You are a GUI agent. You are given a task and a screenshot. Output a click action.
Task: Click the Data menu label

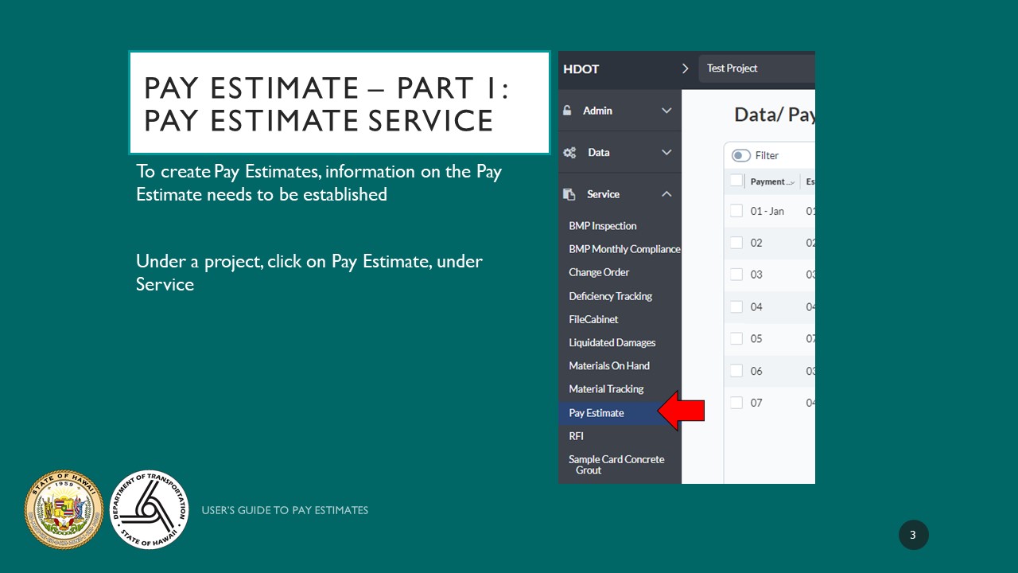[x=599, y=152]
